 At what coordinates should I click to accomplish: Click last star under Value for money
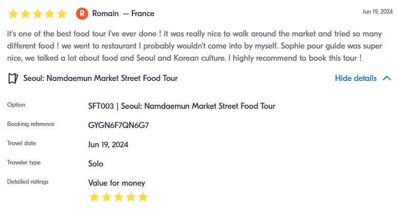click(143, 197)
